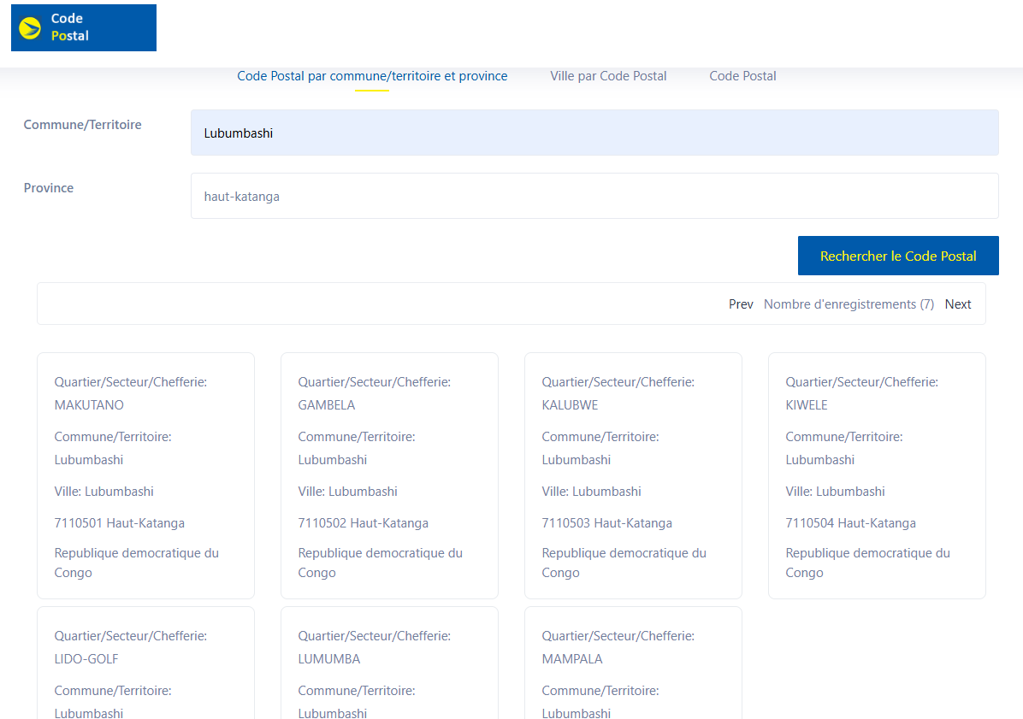Go to previous page with Prev
Viewport: 1023px width, 719px height.
point(741,304)
